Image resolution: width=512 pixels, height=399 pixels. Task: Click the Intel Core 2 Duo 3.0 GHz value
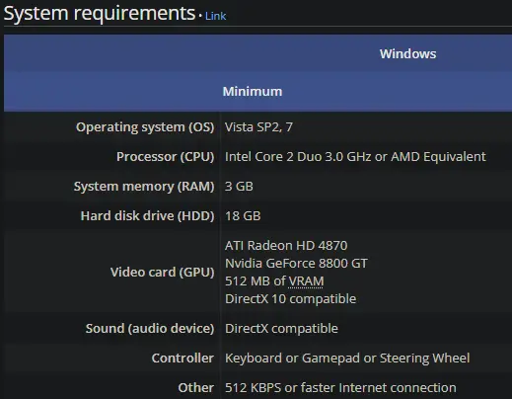(355, 157)
